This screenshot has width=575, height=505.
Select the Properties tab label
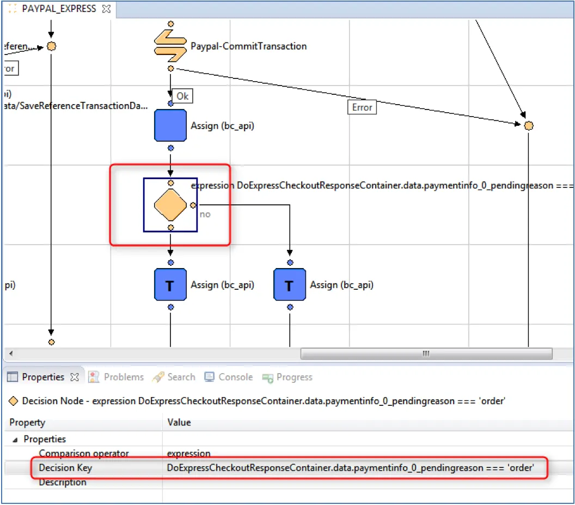click(43, 377)
